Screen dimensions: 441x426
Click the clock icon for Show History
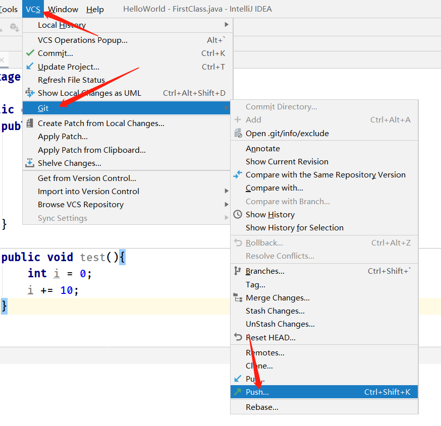pos(238,214)
